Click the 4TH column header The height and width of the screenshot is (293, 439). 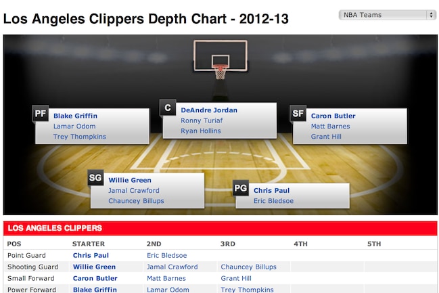pyautogui.click(x=301, y=244)
